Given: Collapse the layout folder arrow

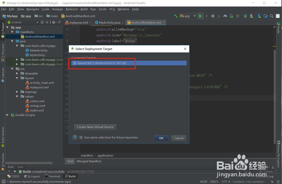Looking at the screenshot, I should [17, 78].
